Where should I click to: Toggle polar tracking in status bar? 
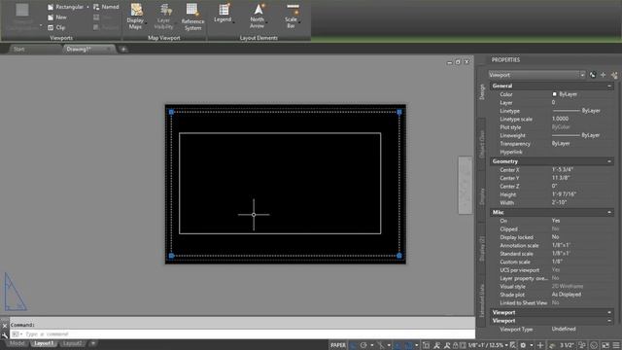click(x=363, y=345)
